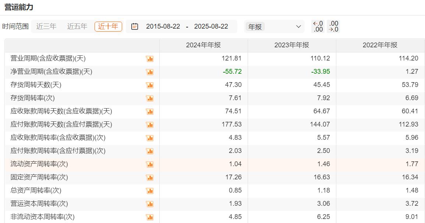Select 近五年 time range
Image resolution: width=425 pixels, height=223 pixels.
77,26
